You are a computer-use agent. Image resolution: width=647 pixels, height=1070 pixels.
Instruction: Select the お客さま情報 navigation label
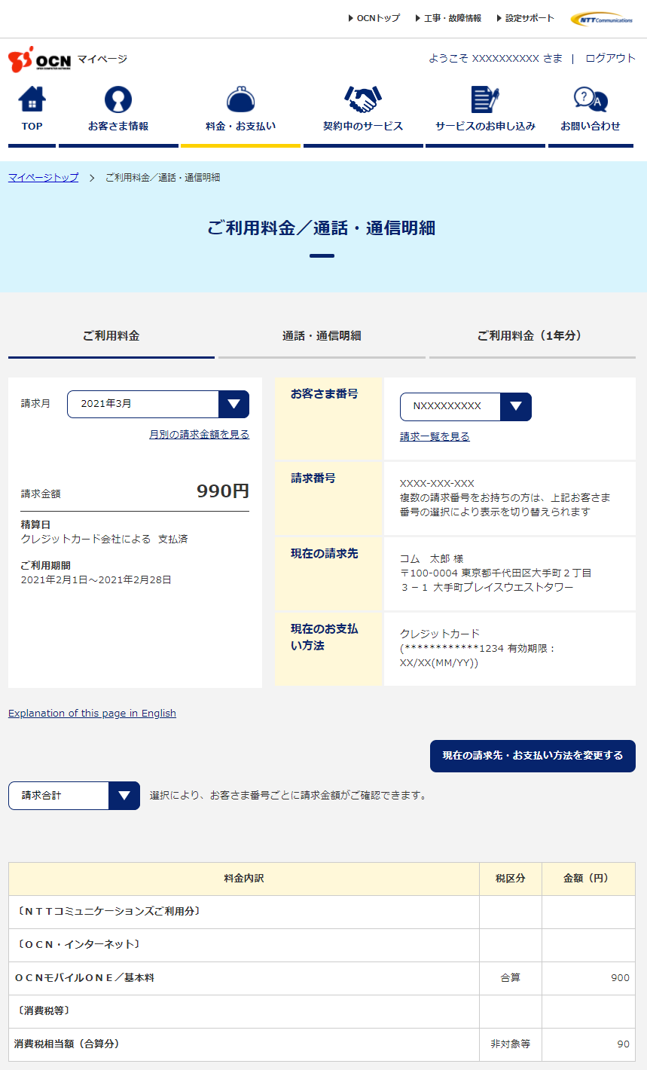coord(118,126)
